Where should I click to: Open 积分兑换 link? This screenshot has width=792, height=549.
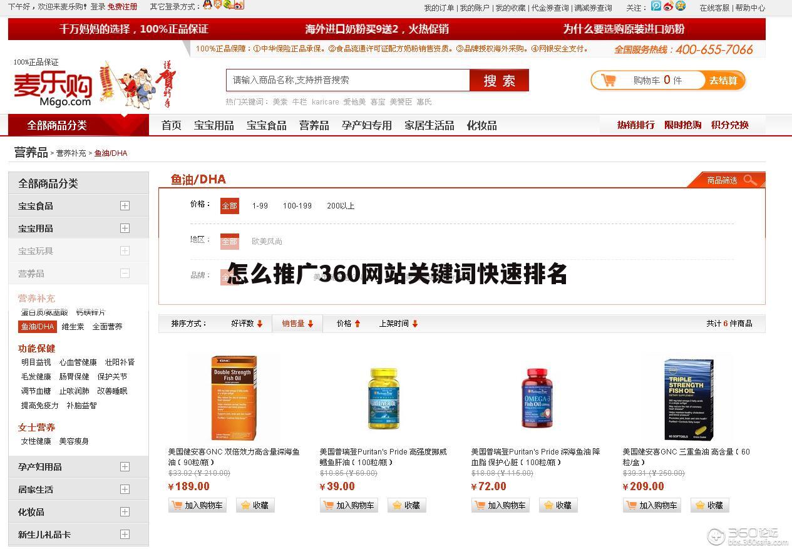(730, 125)
